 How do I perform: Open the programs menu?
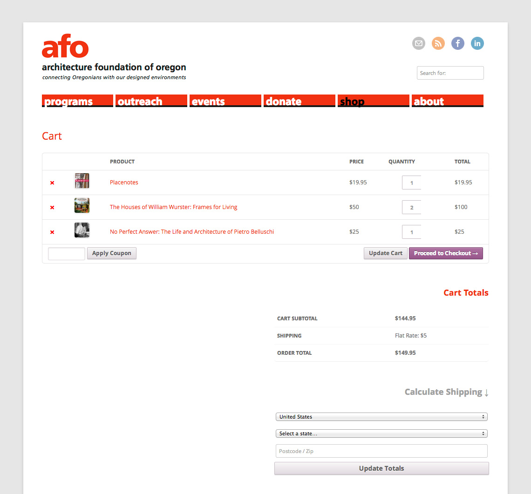[77, 101]
